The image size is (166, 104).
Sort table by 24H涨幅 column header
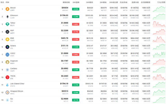pos(76,2)
